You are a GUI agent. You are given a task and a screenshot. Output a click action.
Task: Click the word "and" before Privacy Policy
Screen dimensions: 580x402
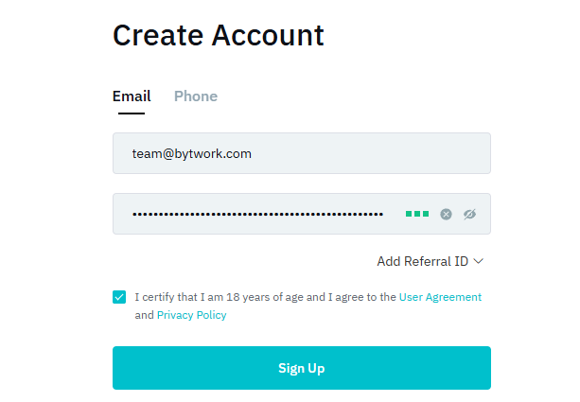coord(144,315)
